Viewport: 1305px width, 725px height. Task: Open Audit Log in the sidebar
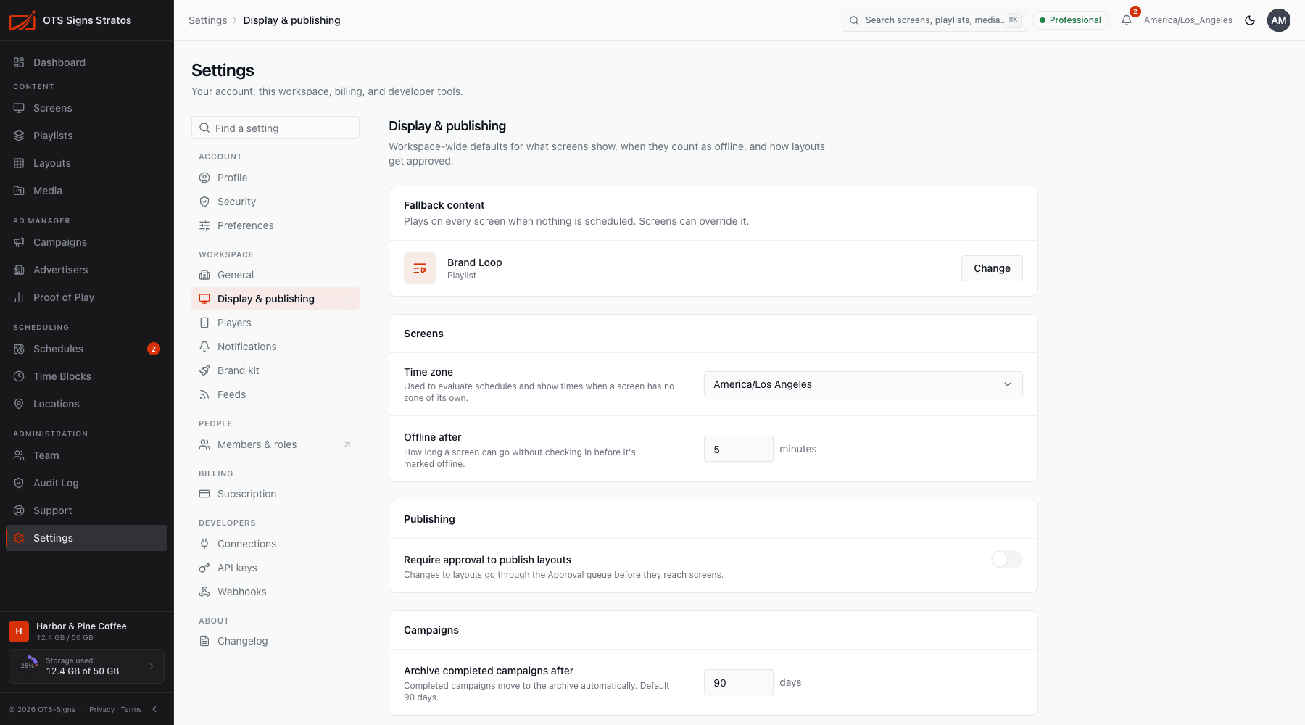[87, 483]
